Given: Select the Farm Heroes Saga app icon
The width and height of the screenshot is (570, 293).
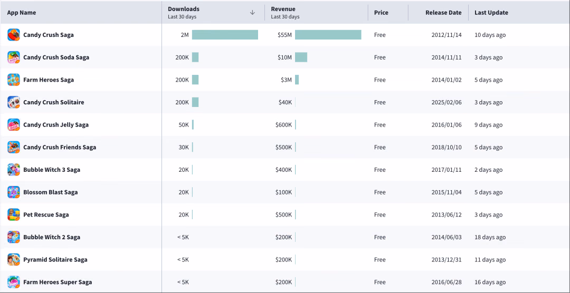Looking at the screenshot, I should point(13,80).
